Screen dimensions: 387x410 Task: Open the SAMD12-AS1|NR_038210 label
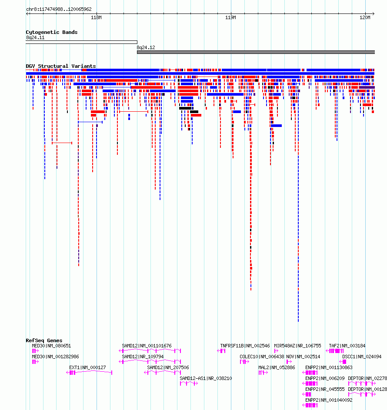click(x=206, y=378)
